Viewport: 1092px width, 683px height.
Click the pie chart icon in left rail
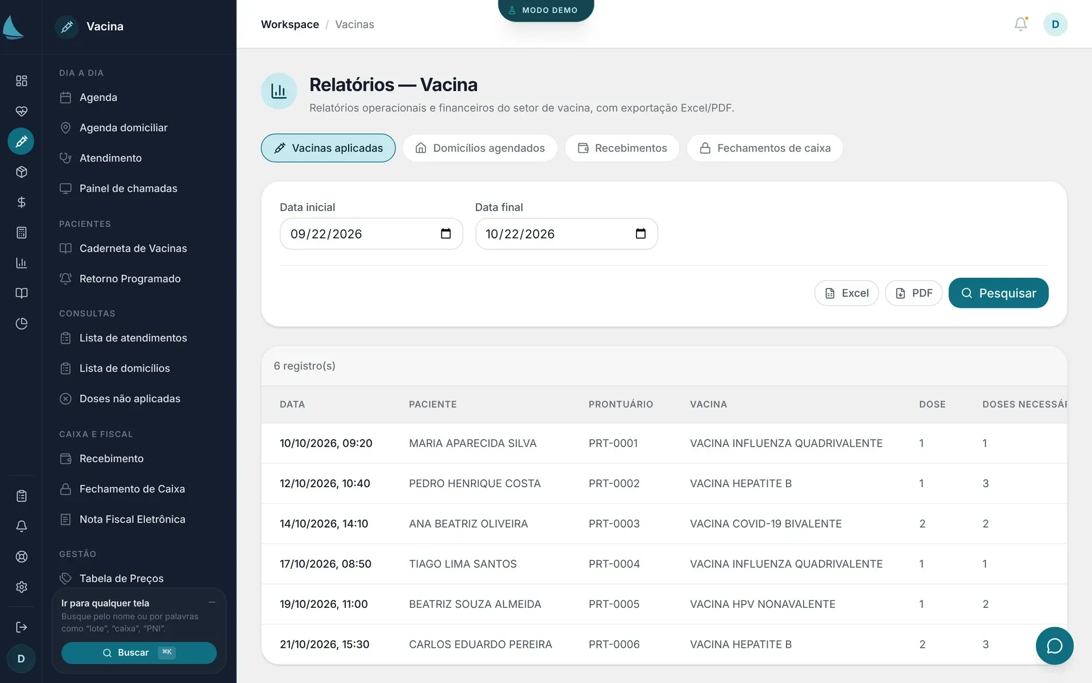pyautogui.click(x=21, y=323)
